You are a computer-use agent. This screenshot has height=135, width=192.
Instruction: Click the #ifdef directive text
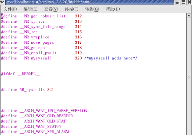click(8, 74)
